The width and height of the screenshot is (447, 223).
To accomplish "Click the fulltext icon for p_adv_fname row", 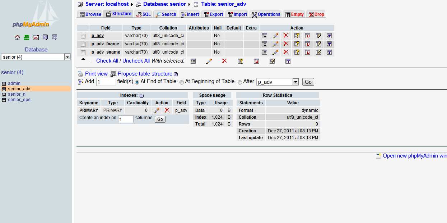I will [329, 44].
